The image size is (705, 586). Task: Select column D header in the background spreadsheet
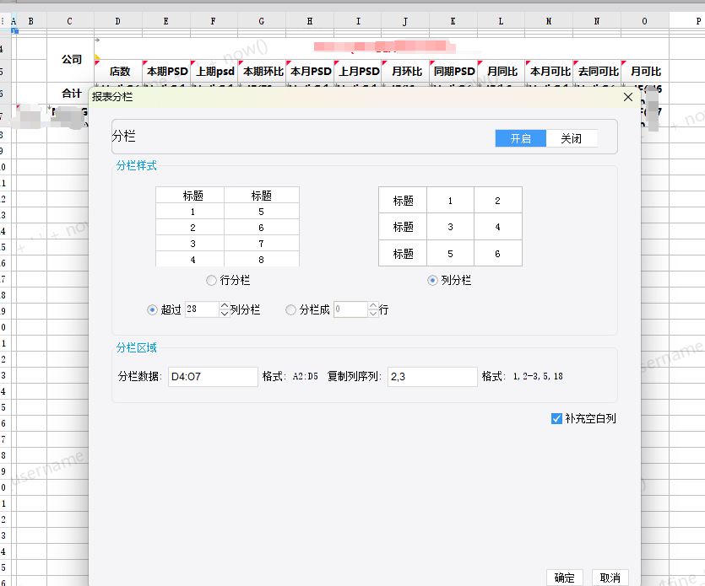118,21
